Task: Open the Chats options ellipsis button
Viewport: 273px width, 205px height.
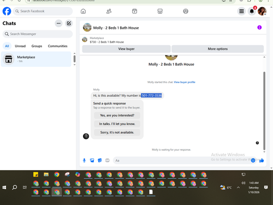Action: (x=58, y=23)
